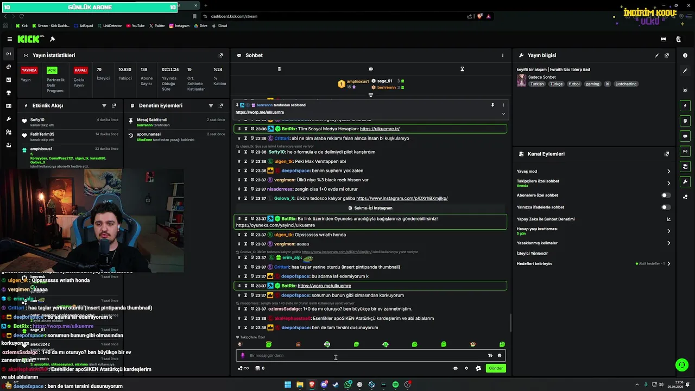
Task: Click the pin icon beside the Kick logo
Action: (52, 39)
